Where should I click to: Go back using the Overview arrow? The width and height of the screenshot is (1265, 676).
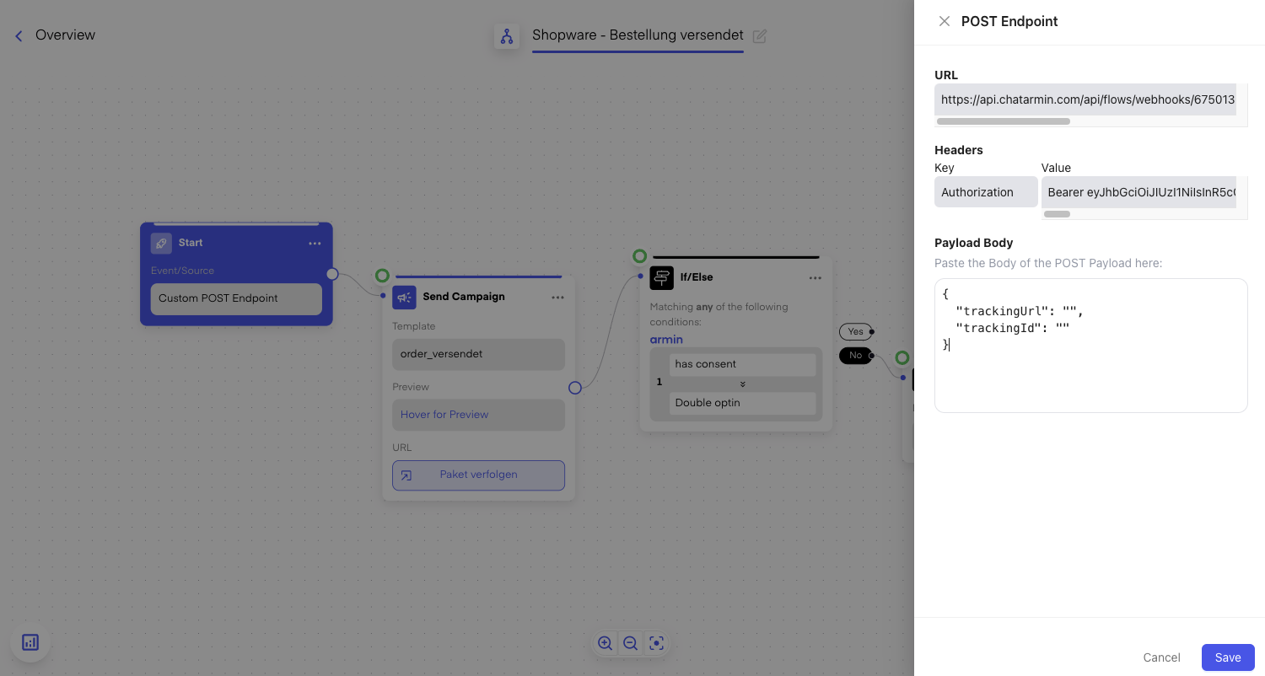pos(19,35)
